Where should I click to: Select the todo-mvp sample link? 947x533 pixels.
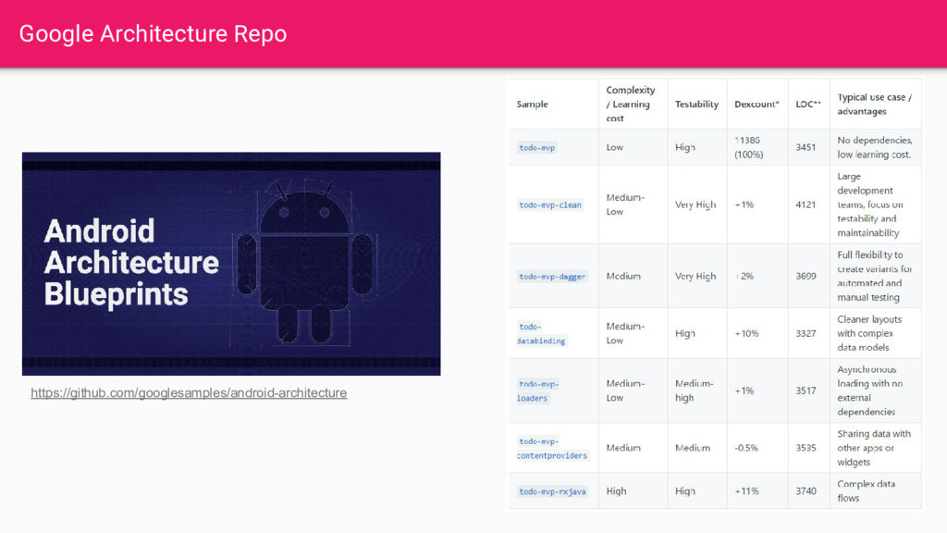click(537, 147)
